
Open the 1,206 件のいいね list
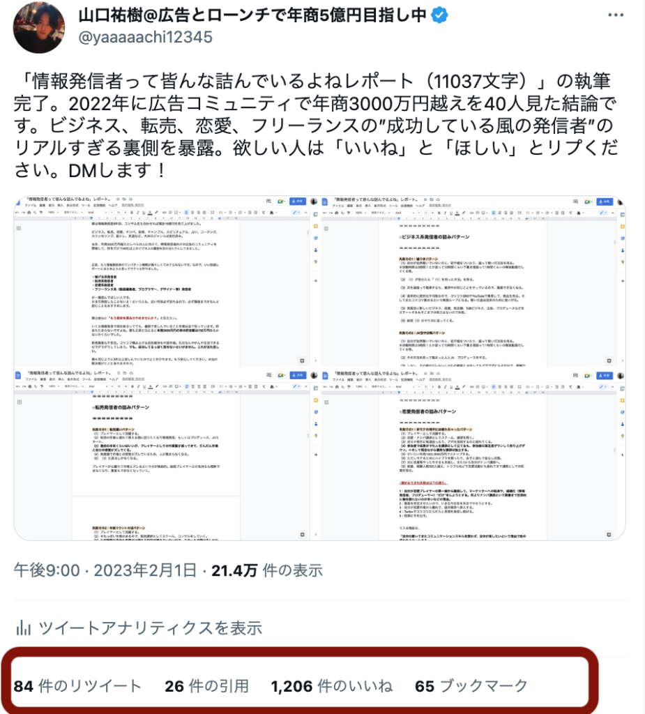(x=332, y=686)
